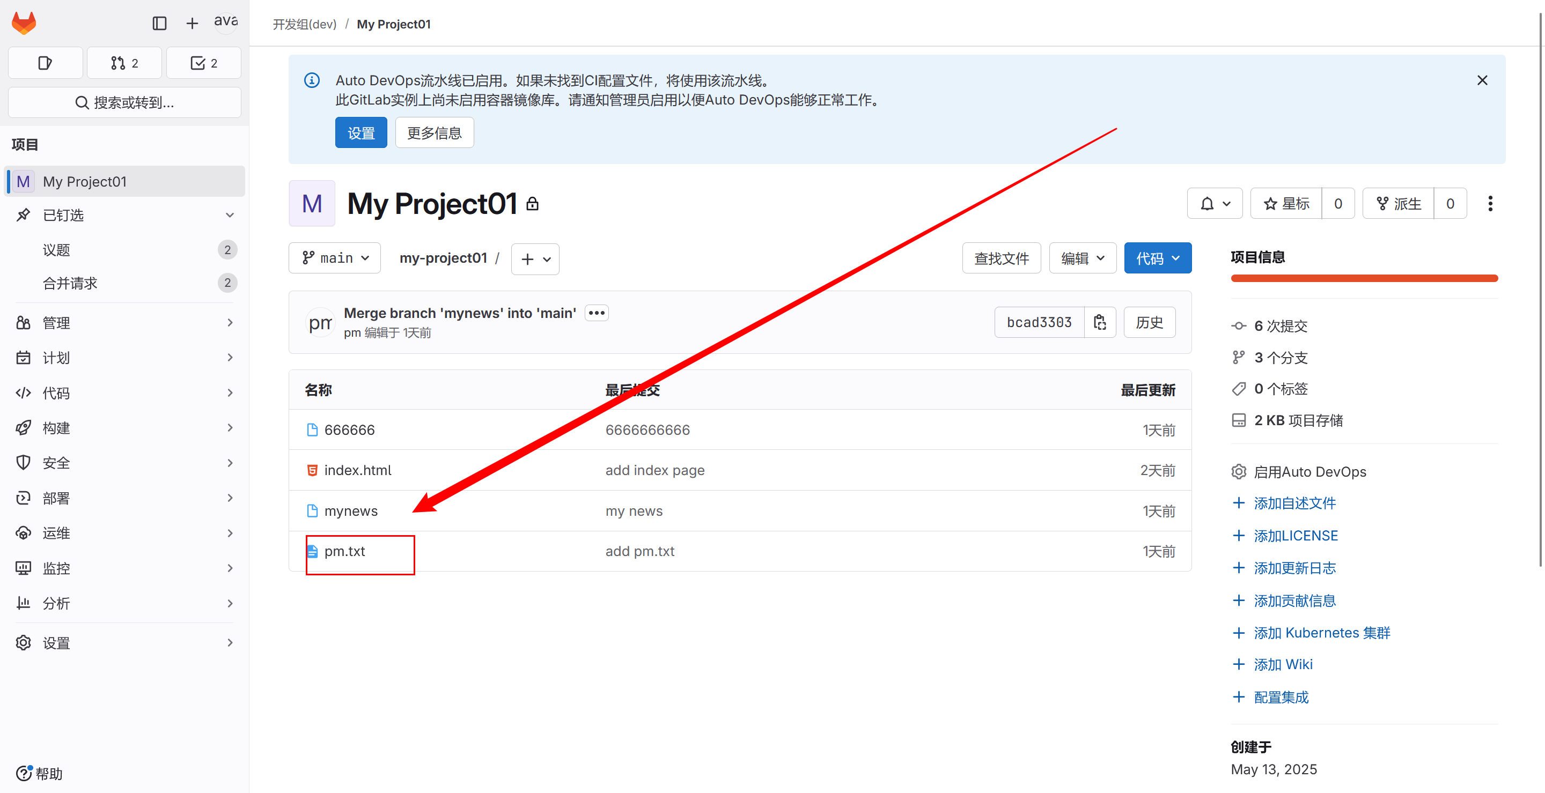Open 合并请求 in sidebar
The image size is (1545, 793).
70,283
